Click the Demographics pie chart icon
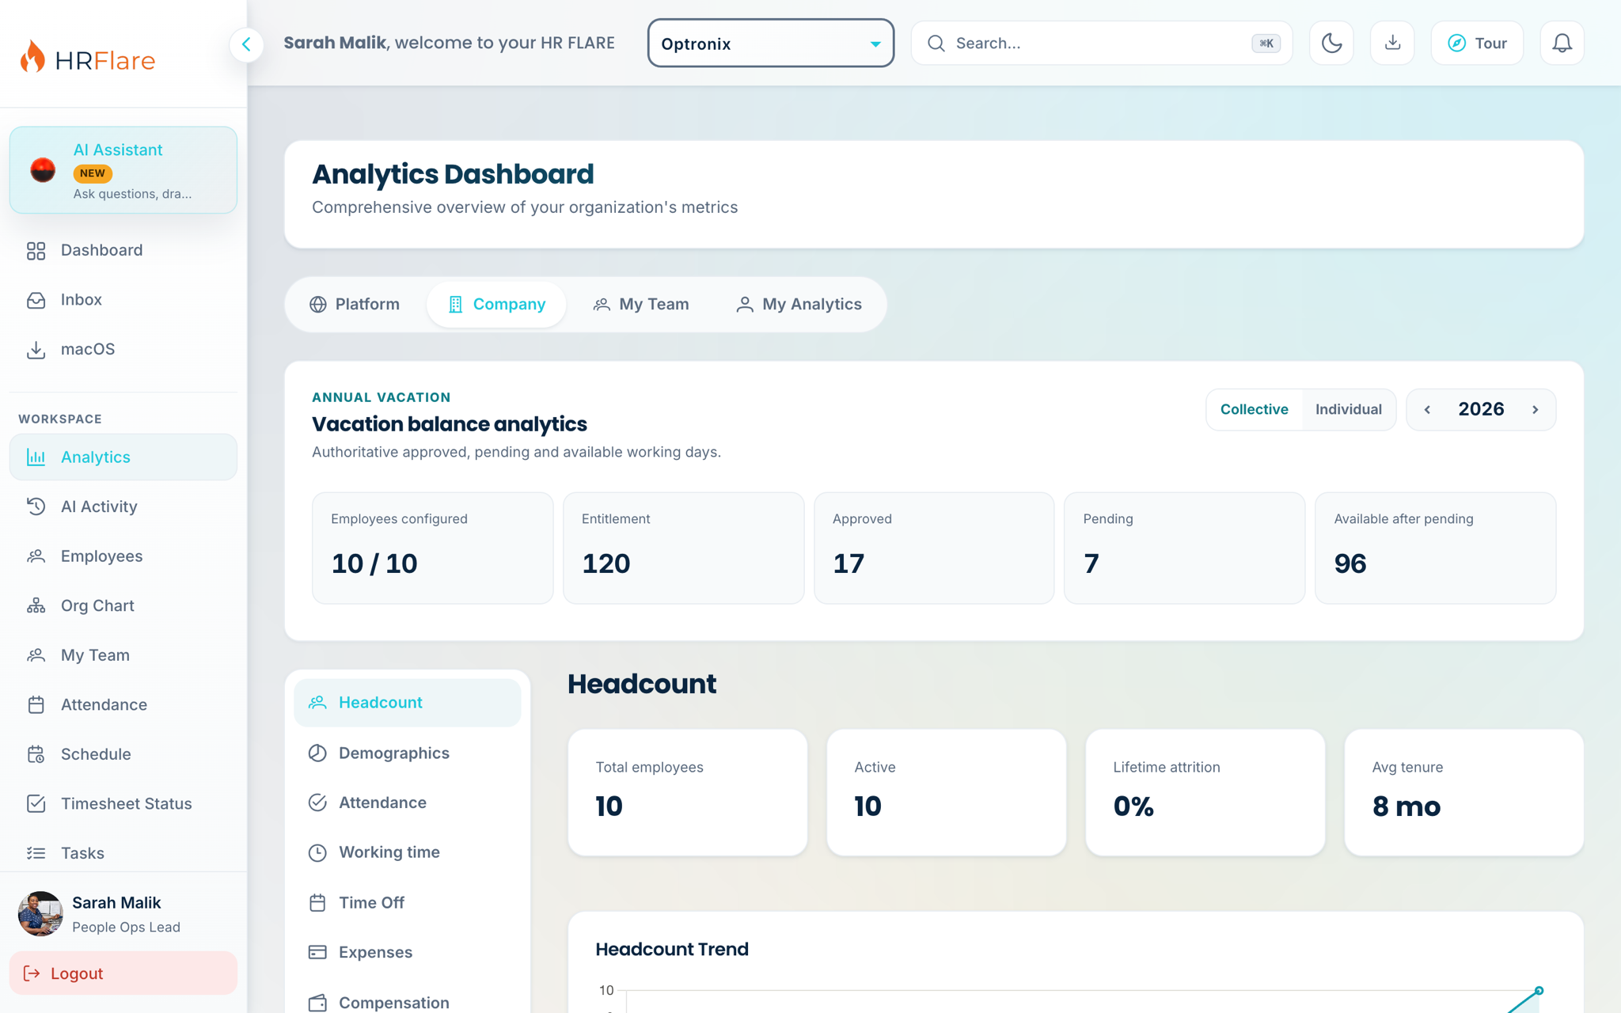The height and width of the screenshot is (1013, 1621). (317, 753)
